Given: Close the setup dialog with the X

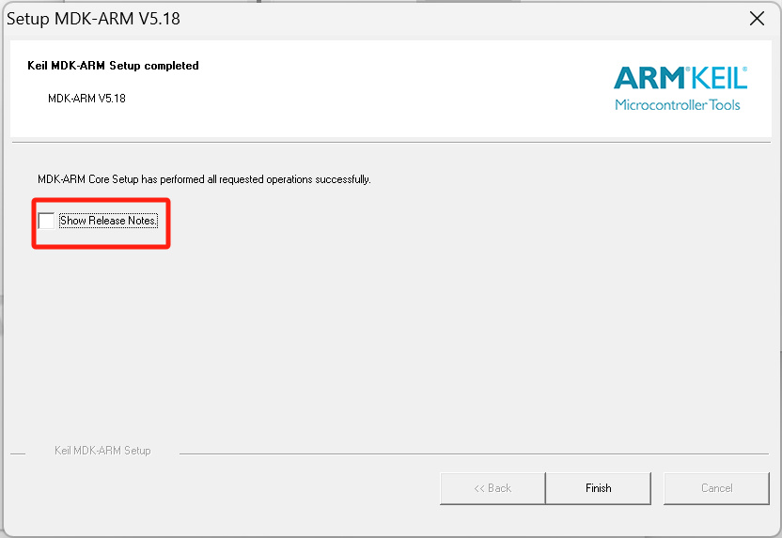Looking at the screenshot, I should [756, 18].
